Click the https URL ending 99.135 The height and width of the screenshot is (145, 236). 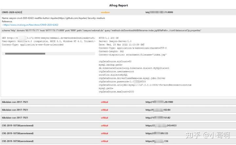157,133
